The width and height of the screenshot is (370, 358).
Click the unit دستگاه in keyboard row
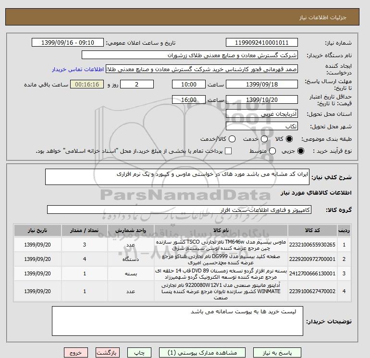[131, 259]
